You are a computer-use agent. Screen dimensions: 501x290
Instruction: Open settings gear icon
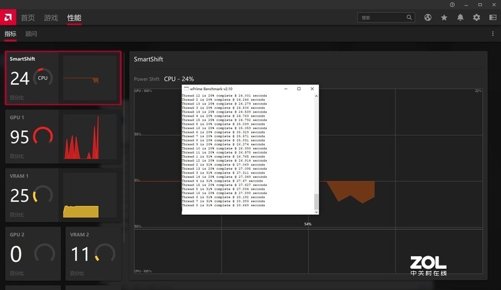(x=477, y=18)
